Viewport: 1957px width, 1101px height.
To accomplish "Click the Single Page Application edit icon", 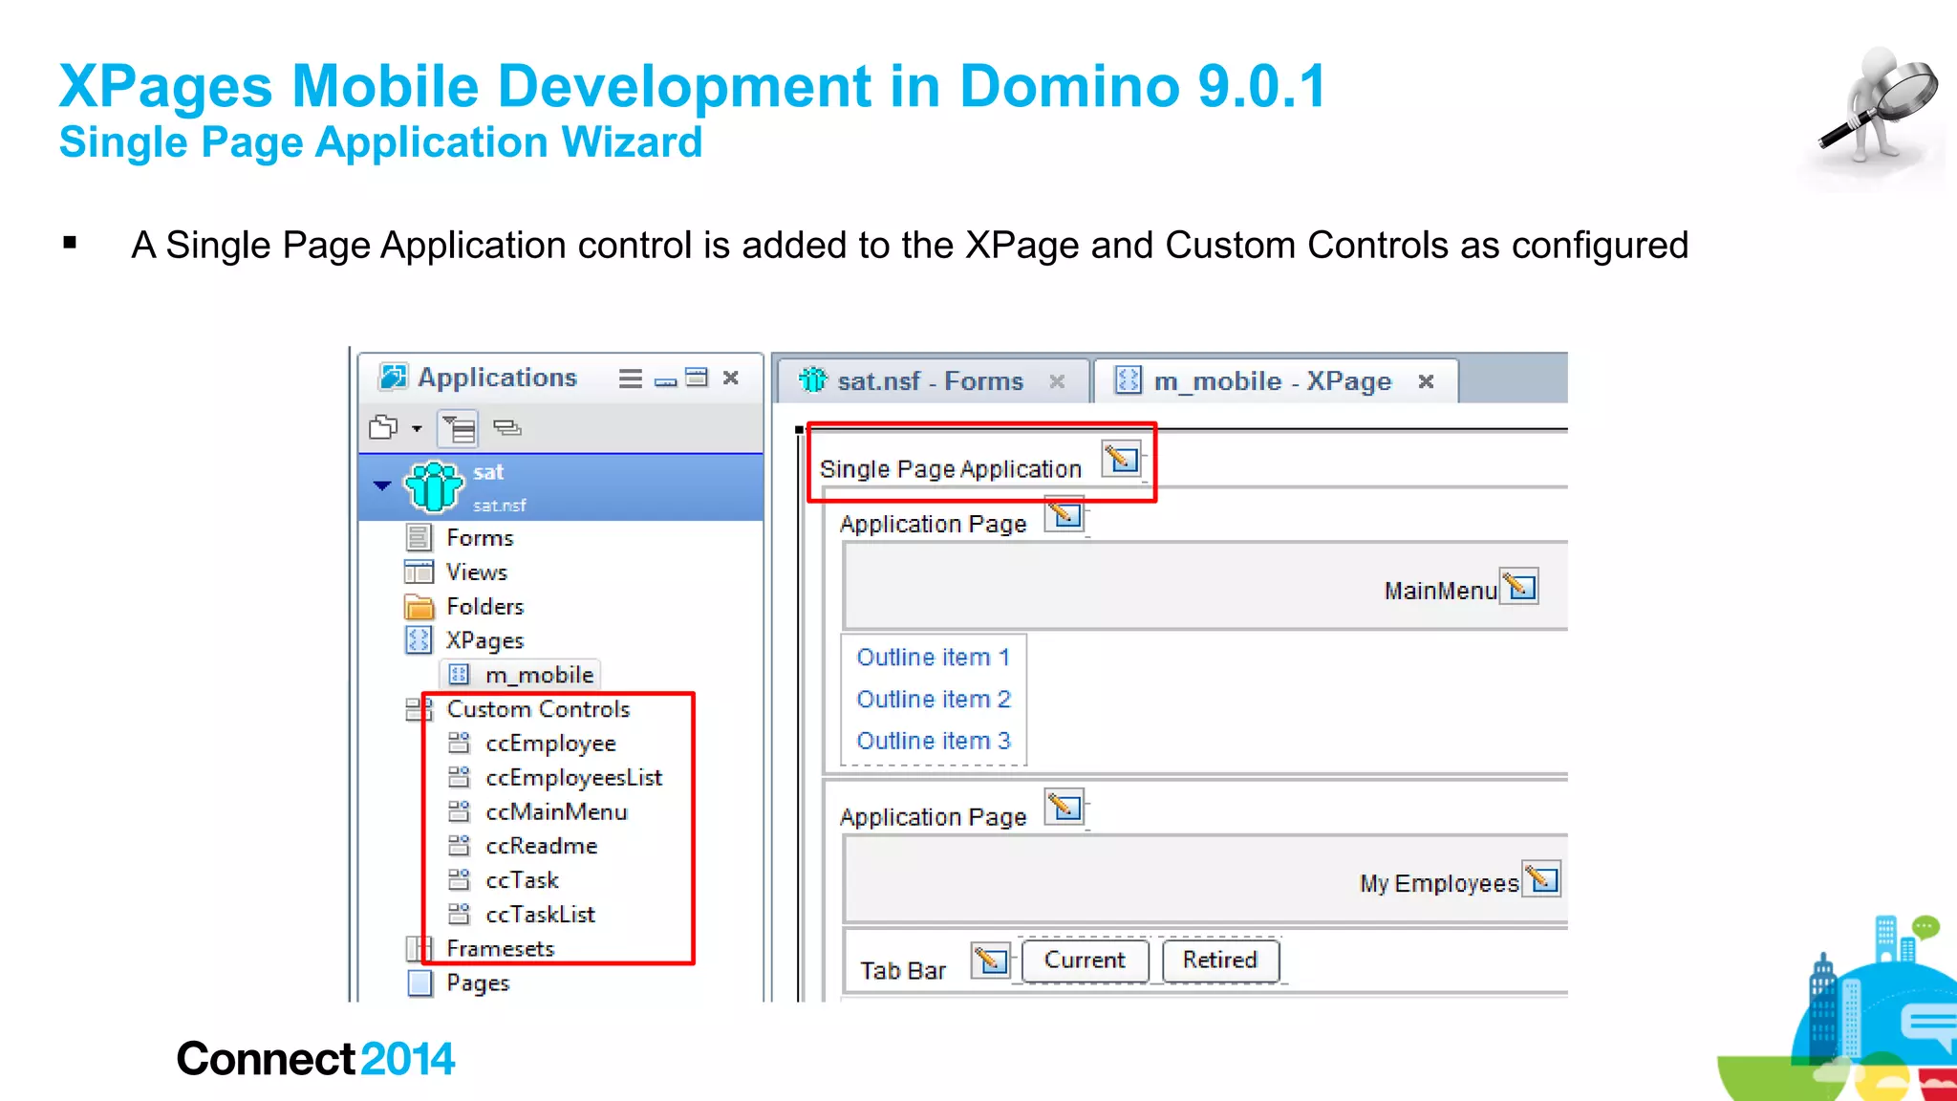I will click(x=1122, y=459).
